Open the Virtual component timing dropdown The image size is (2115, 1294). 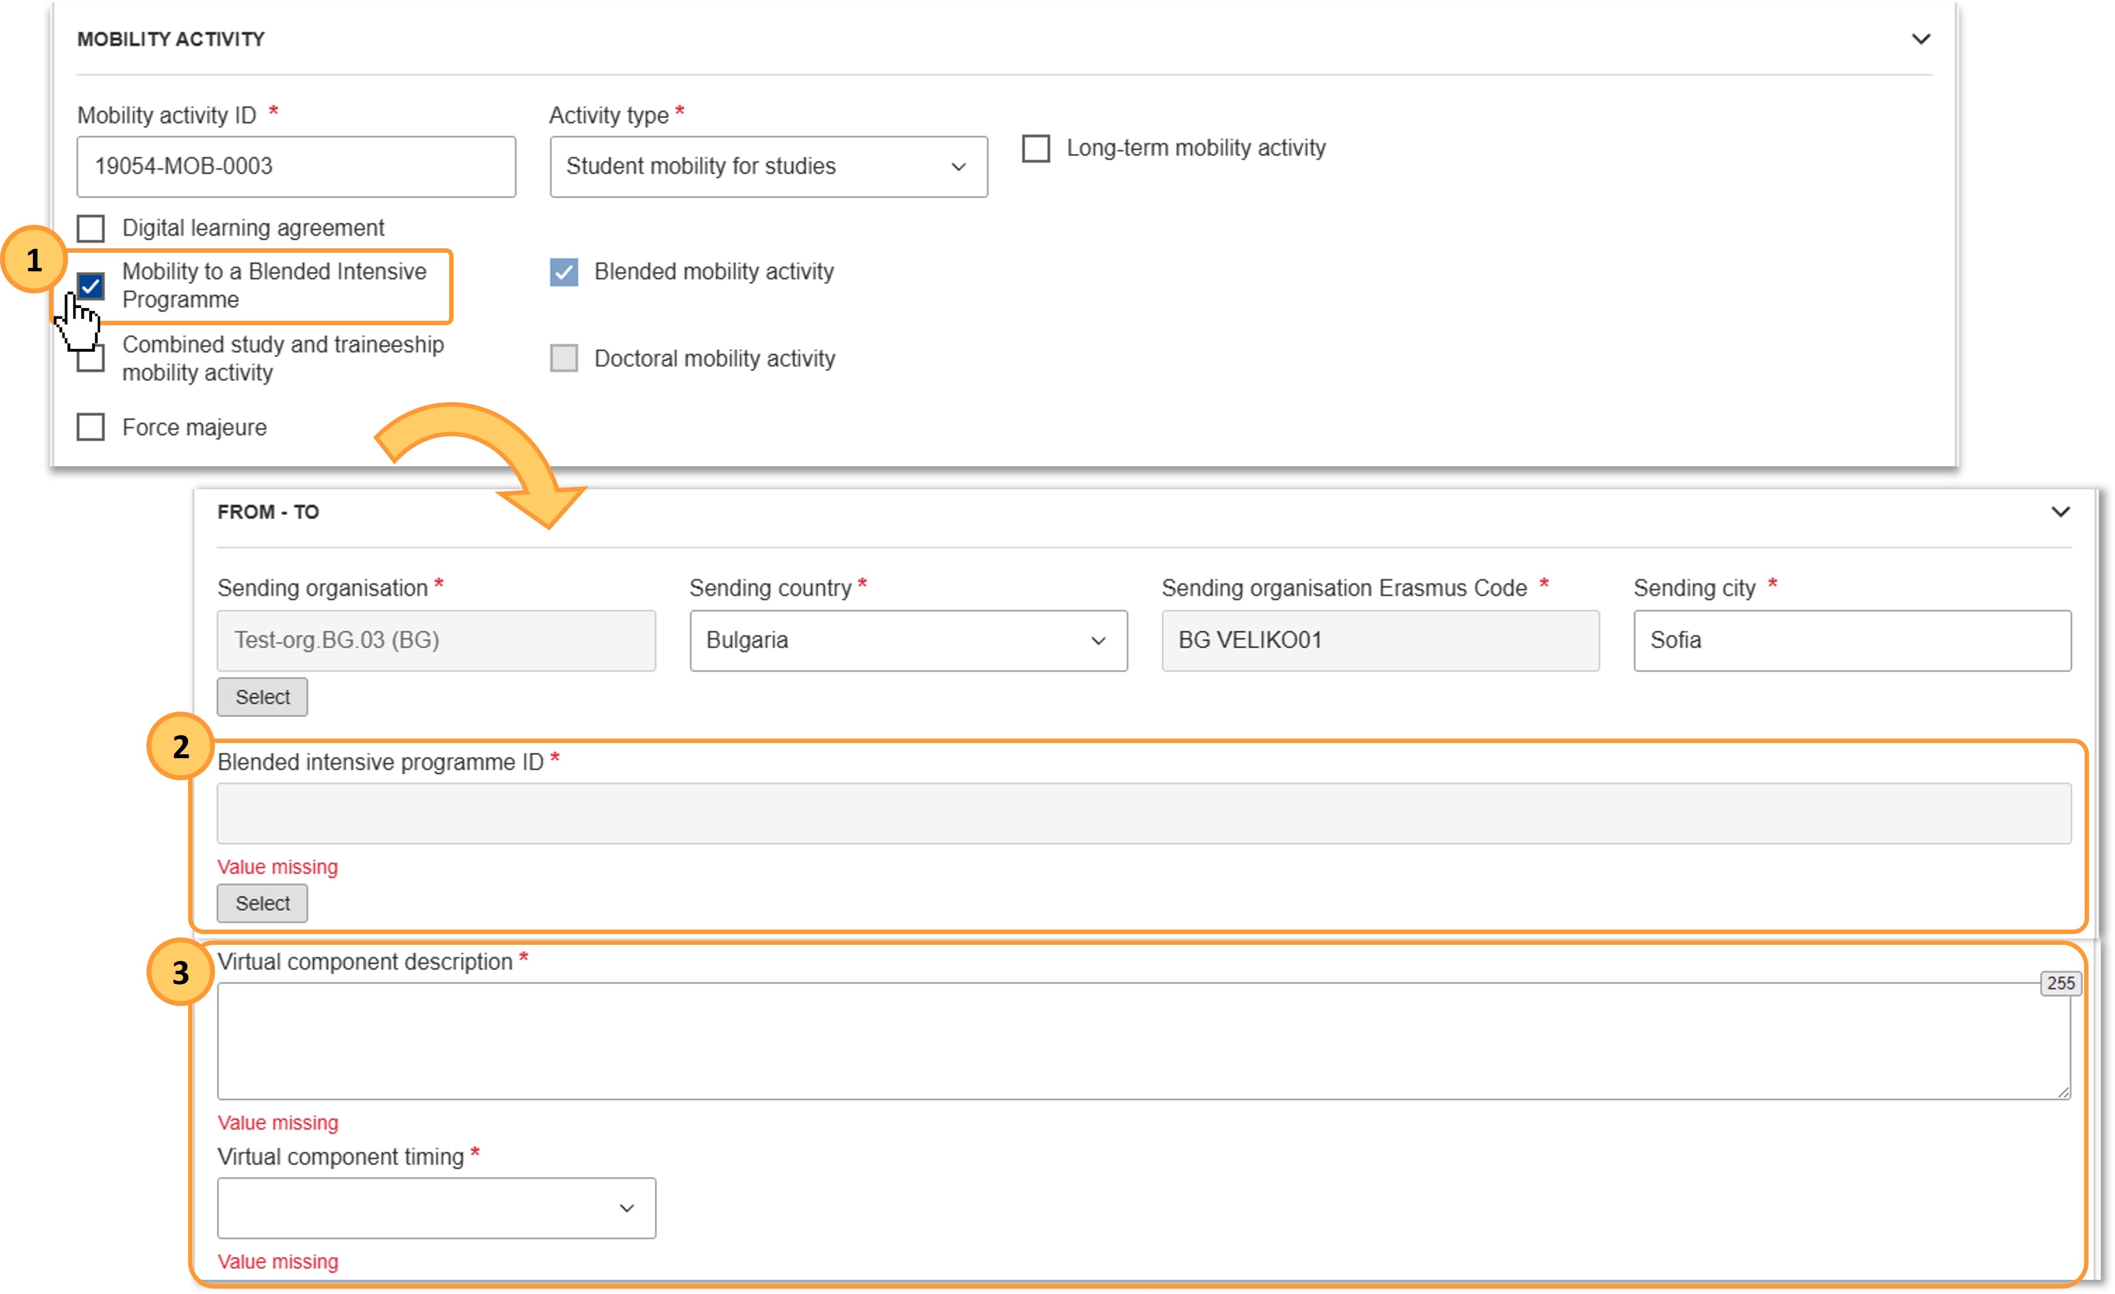tap(436, 1207)
